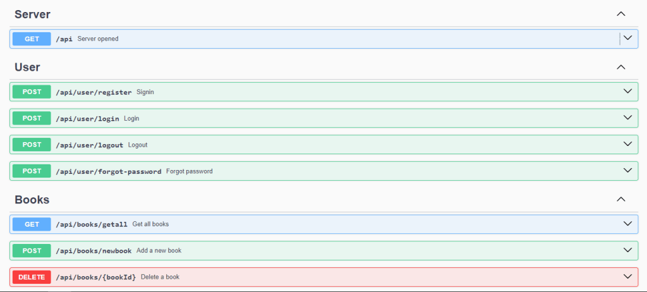Open the /api/books/newbook path

coord(94,250)
